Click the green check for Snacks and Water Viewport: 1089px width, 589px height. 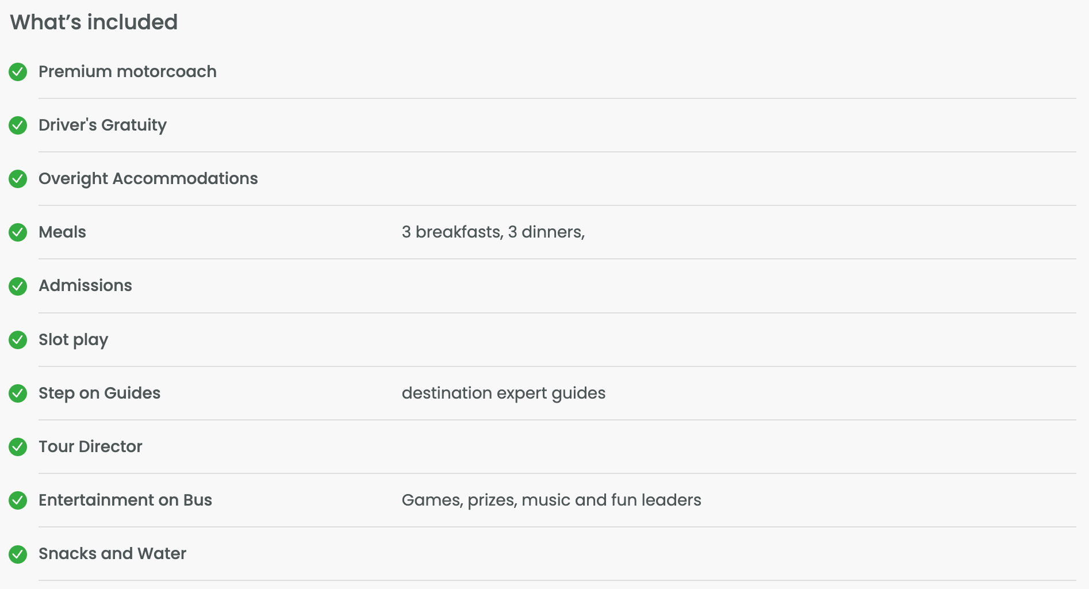(18, 554)
